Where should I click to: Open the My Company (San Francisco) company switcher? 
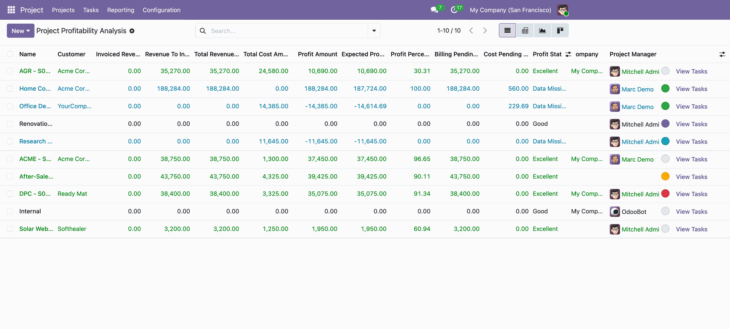tap(510, 10)
